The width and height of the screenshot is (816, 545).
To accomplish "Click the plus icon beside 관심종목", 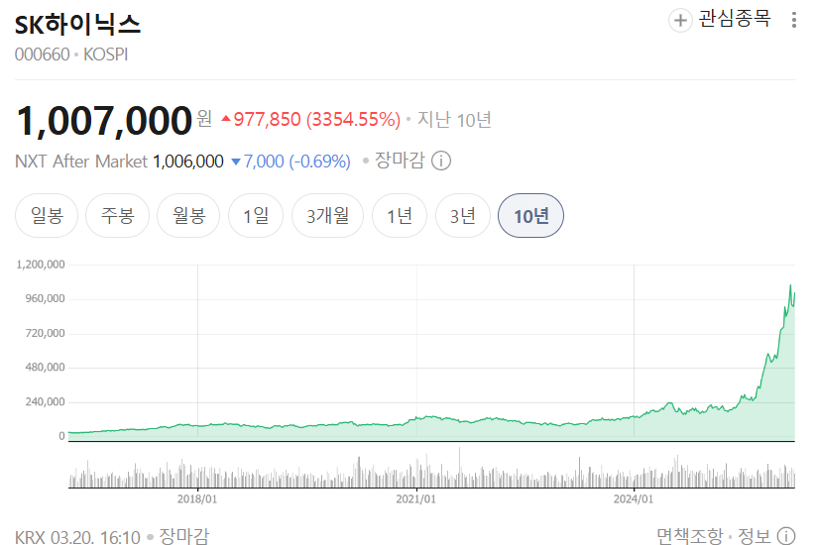I will 680,20.
